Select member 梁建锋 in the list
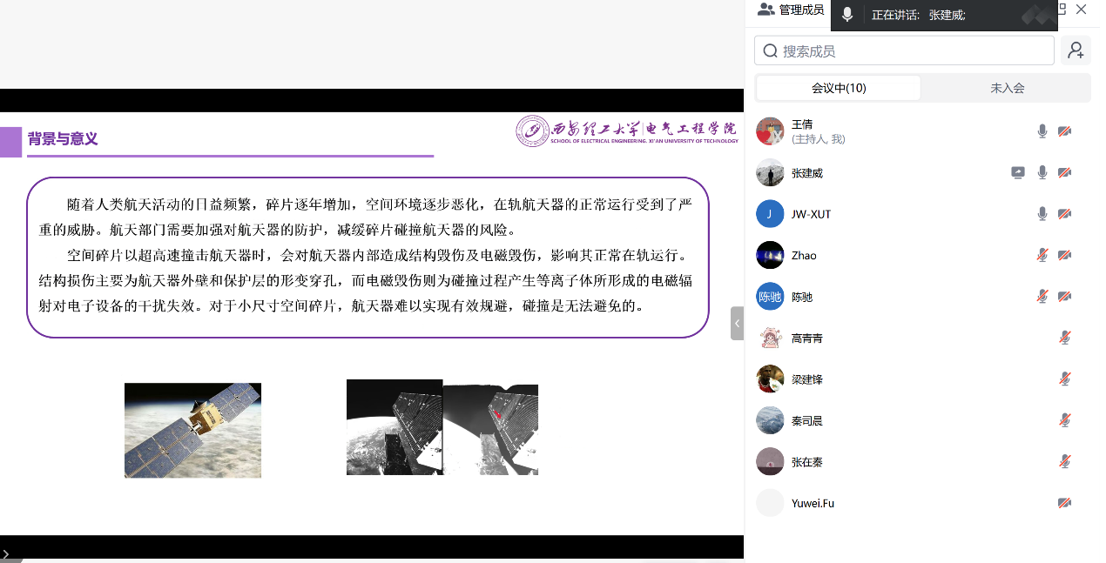 point(806,379)
